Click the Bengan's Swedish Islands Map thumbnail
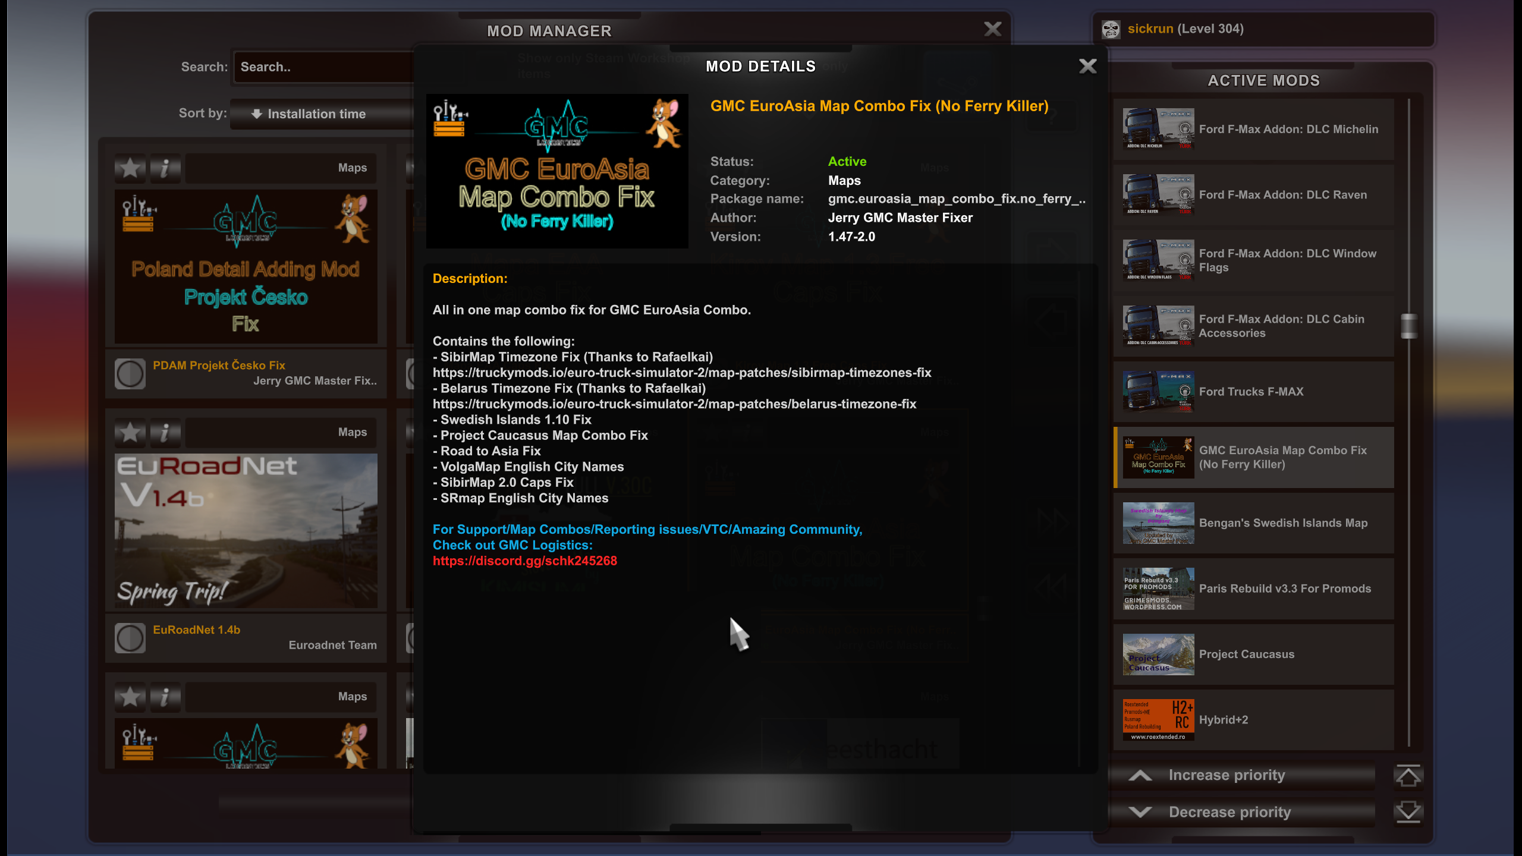This screenshot has width=1522, height=856. coord(1158,523)
